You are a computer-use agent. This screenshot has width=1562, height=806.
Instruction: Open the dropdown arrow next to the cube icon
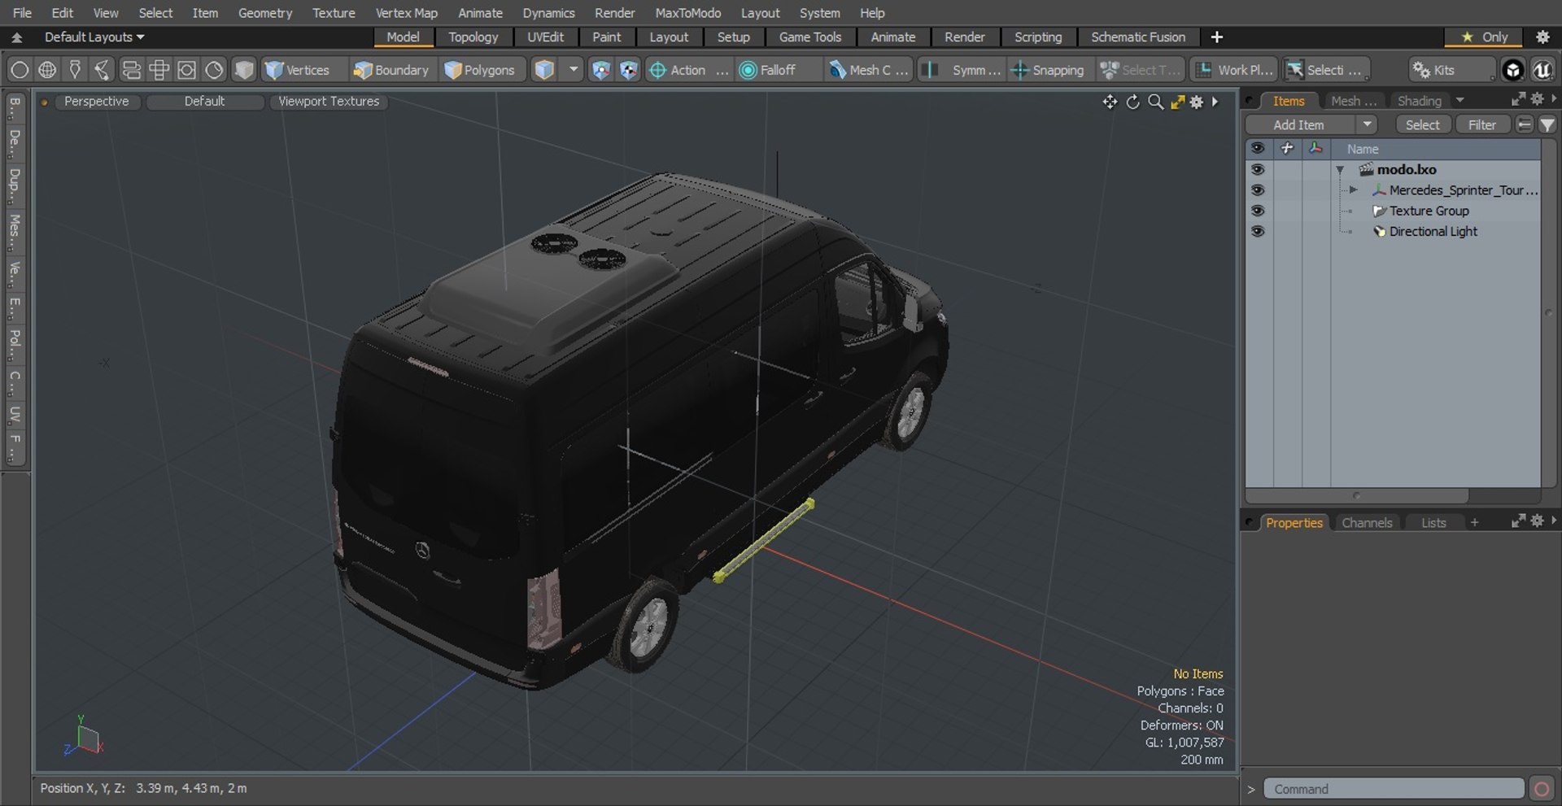[x=574, y=70]
